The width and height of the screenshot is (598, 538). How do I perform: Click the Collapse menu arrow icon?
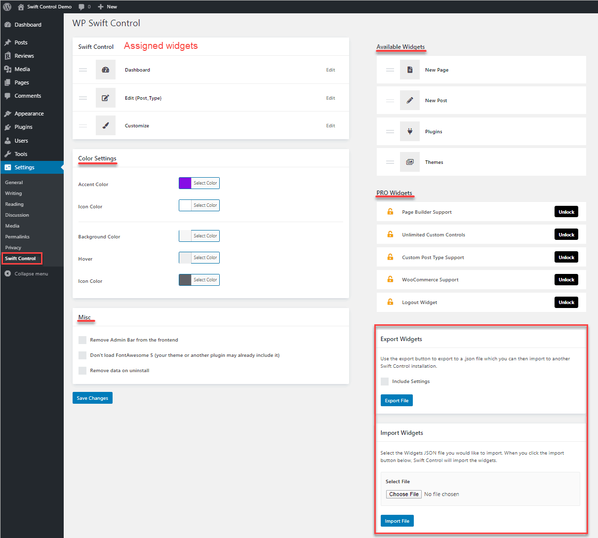(7, 273)
